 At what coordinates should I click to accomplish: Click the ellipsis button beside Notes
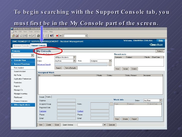[x=111, y=104]
